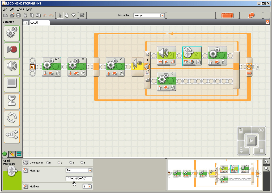Click the message text field AT+CKPD
Image resolution: width=272 pixels, height=193 pixels.
click(79, 178)
